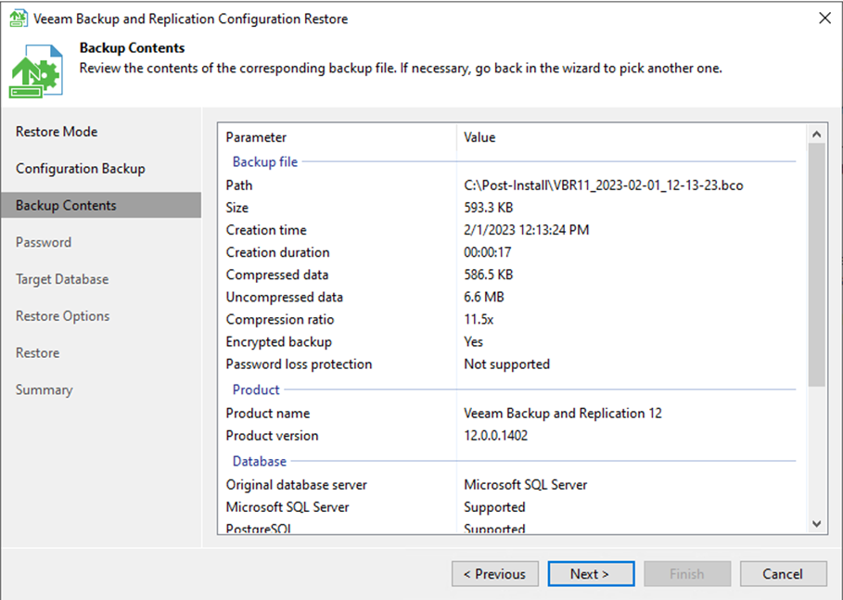
Task: Select the Path parameter row
Action: point(510,185)
